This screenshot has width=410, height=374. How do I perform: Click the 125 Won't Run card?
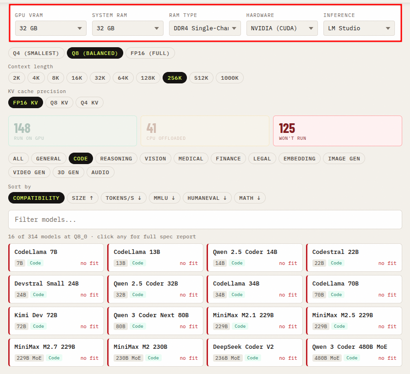coord(338,131)
